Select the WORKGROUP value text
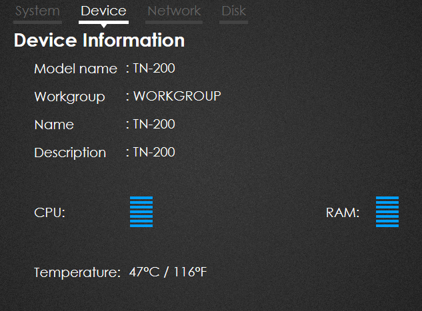422x311 pixels. [177, 97]
